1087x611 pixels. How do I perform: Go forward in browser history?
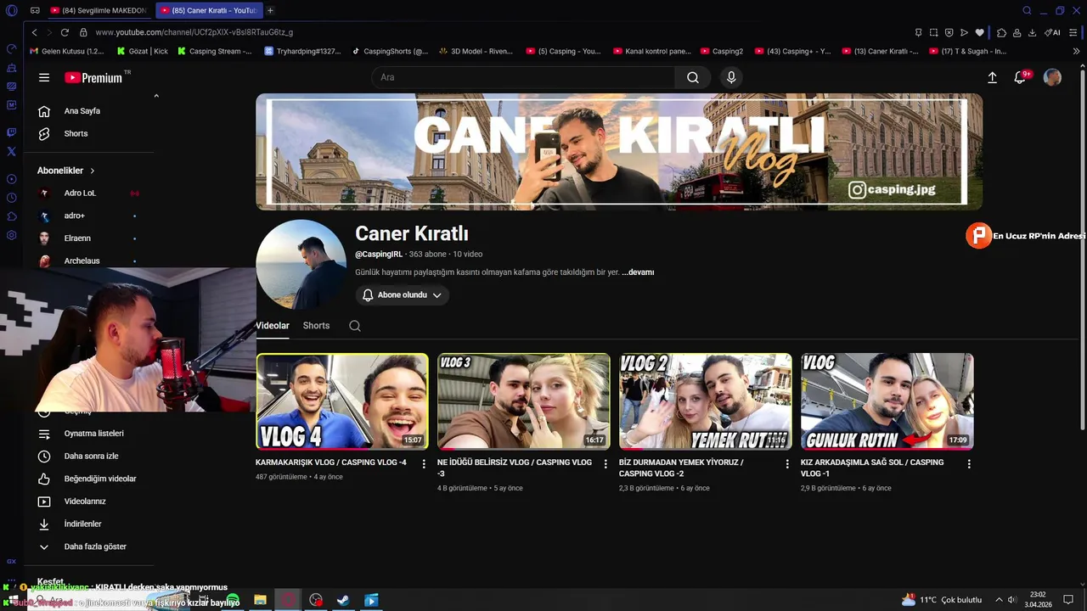48,32
